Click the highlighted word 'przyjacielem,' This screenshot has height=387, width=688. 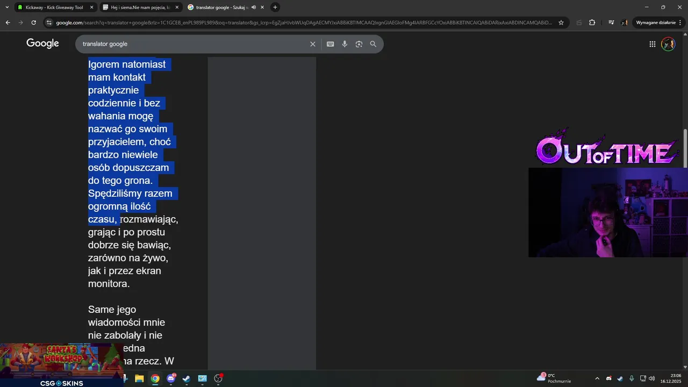tap(117, 142)
